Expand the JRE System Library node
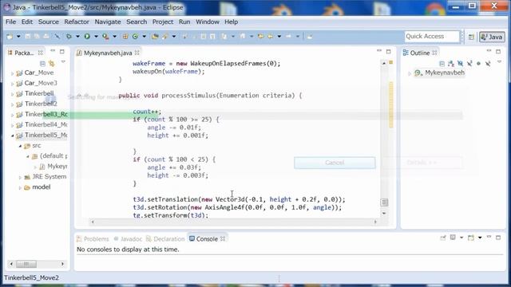 click(20, 177)
